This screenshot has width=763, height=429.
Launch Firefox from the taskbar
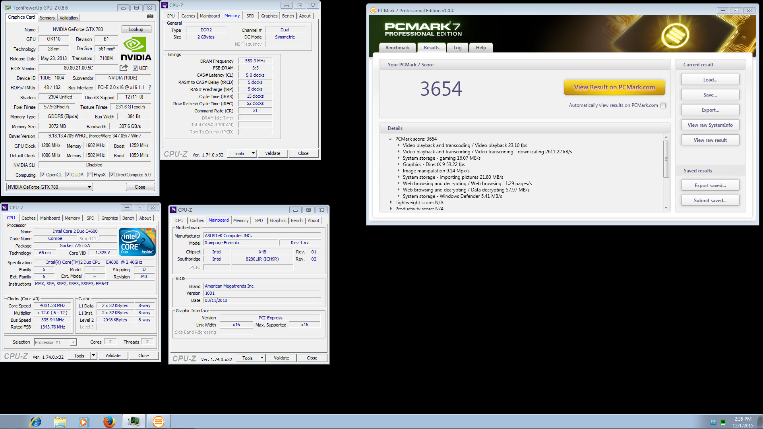point(109,421)
